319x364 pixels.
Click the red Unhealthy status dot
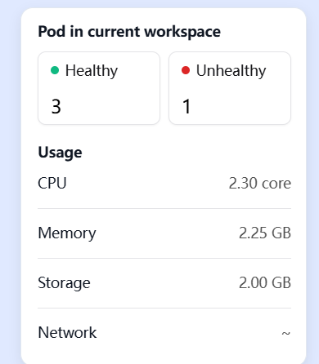(x=186, y=70)
